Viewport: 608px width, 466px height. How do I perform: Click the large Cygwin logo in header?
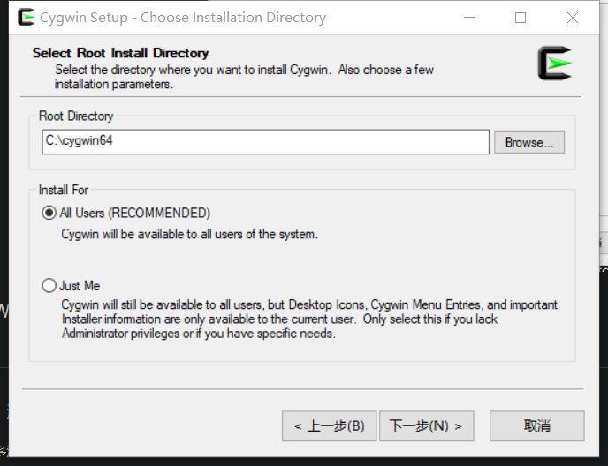coord(554,64)
